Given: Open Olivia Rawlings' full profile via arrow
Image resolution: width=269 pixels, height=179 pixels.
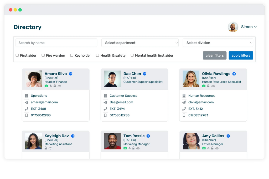Looking at the screenshot, I should [234, 74].
